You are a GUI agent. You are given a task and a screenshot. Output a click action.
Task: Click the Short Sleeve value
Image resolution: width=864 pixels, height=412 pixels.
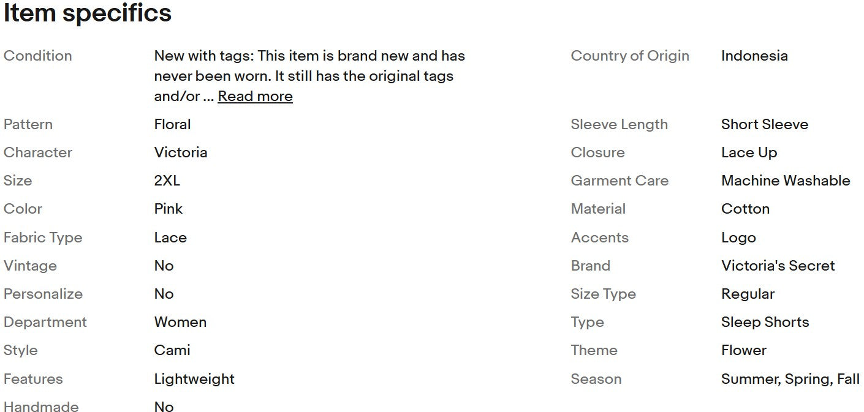tap(764, 124)
